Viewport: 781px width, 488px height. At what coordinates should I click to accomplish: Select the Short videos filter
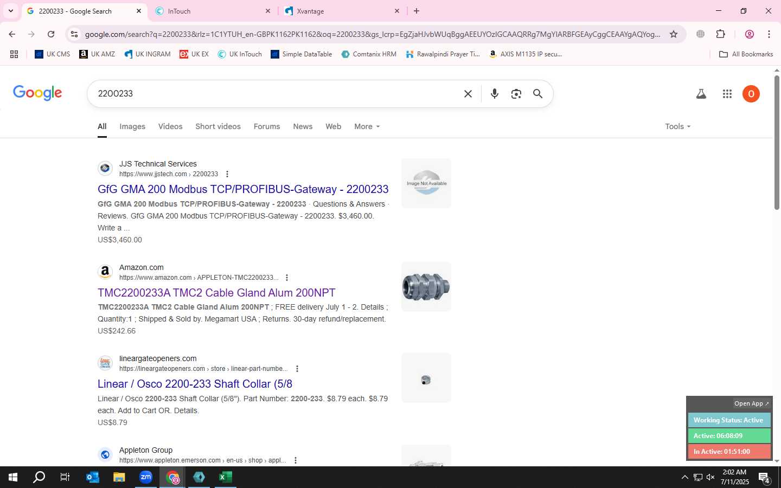click(x=218, y=126)
